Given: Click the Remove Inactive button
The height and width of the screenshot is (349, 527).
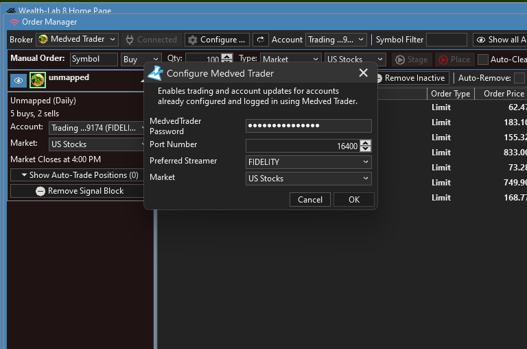Looking at the screenshot, I should tap(412, 78).
